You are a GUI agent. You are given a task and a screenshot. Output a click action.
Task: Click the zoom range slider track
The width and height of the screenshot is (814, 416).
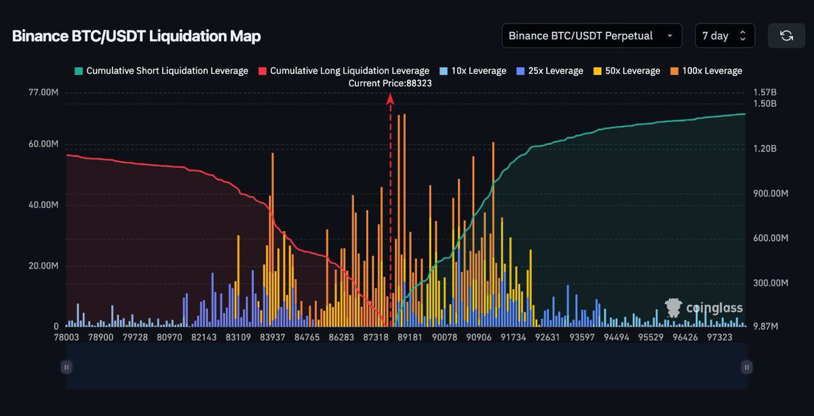pyautogui.click(x=407, y=366)
